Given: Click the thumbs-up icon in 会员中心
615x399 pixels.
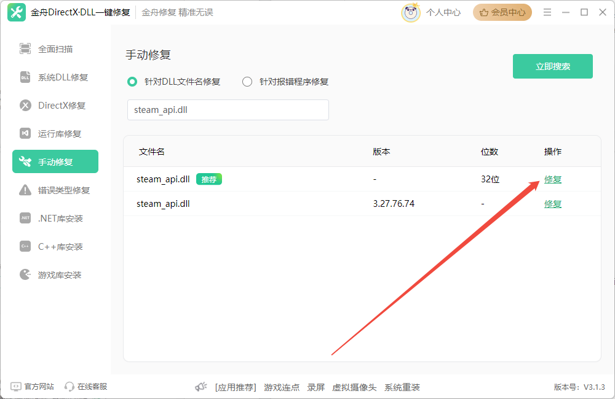Looking at the screenshot, I should (x=484, y=12).
